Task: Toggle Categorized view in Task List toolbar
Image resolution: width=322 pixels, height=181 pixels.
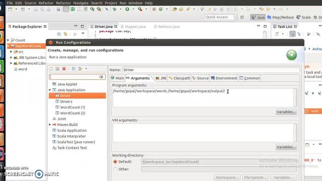Action: 292,34
